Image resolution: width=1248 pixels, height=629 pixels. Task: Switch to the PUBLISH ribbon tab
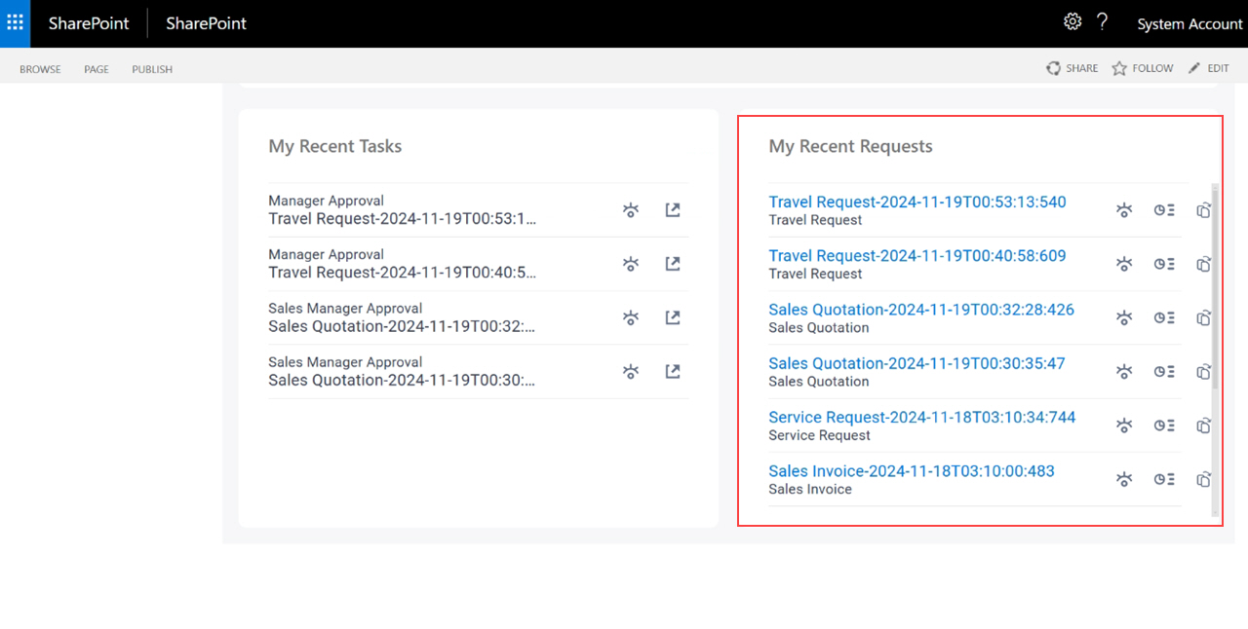click(152, 69)
